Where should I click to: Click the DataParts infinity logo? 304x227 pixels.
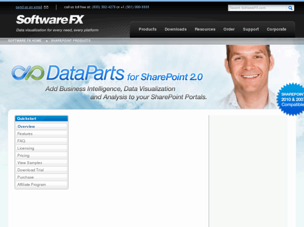point(28,73)
